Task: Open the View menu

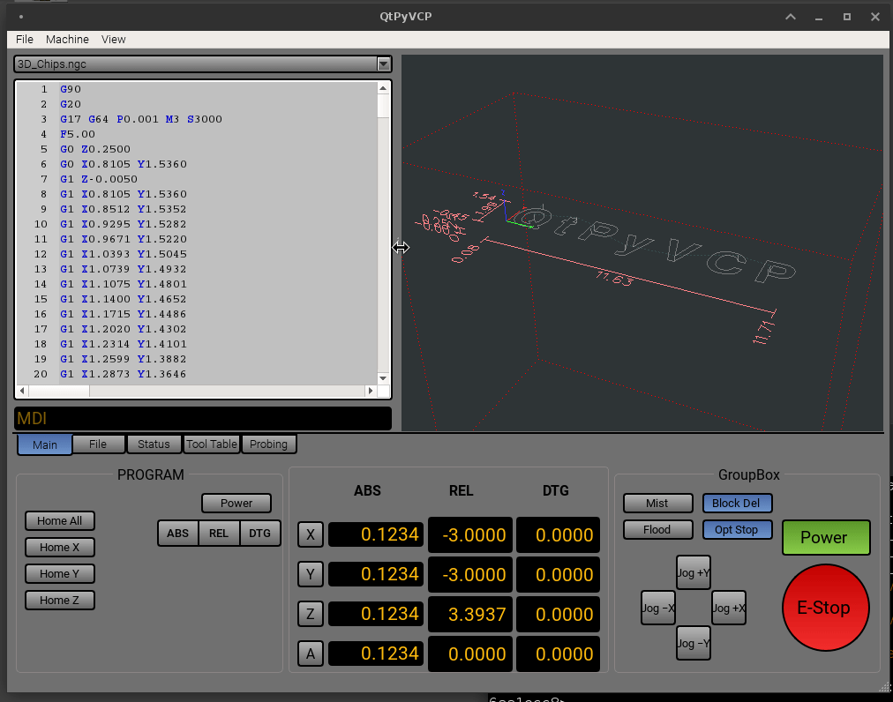Action: click(x=113, y=40)
